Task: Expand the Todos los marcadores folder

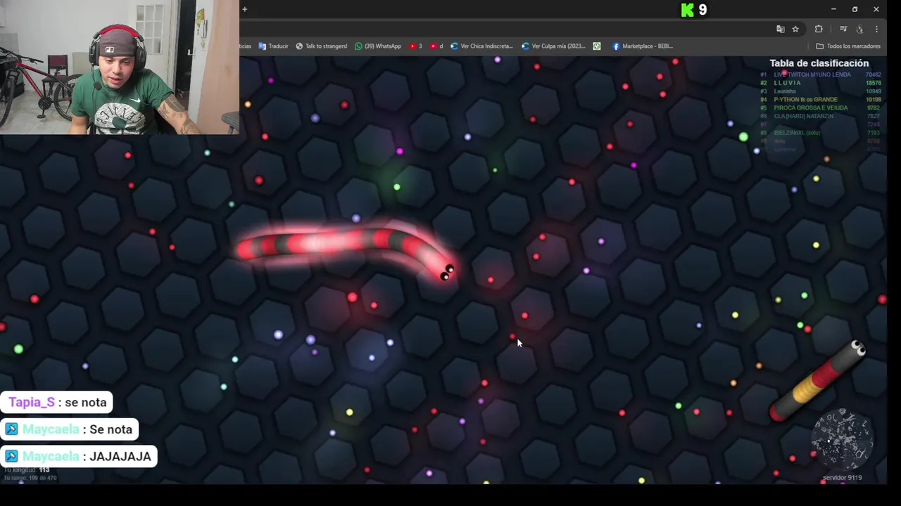Action: pyautogui.click(x=848, y=46)
